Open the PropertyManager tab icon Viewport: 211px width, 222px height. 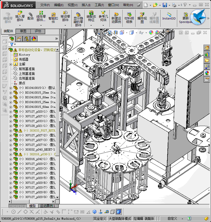point(19,39)
